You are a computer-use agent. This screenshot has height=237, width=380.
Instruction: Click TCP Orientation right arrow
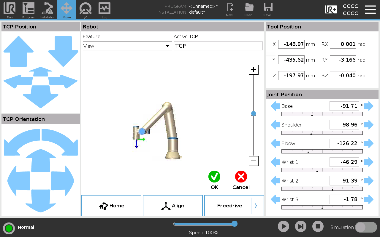63,180
